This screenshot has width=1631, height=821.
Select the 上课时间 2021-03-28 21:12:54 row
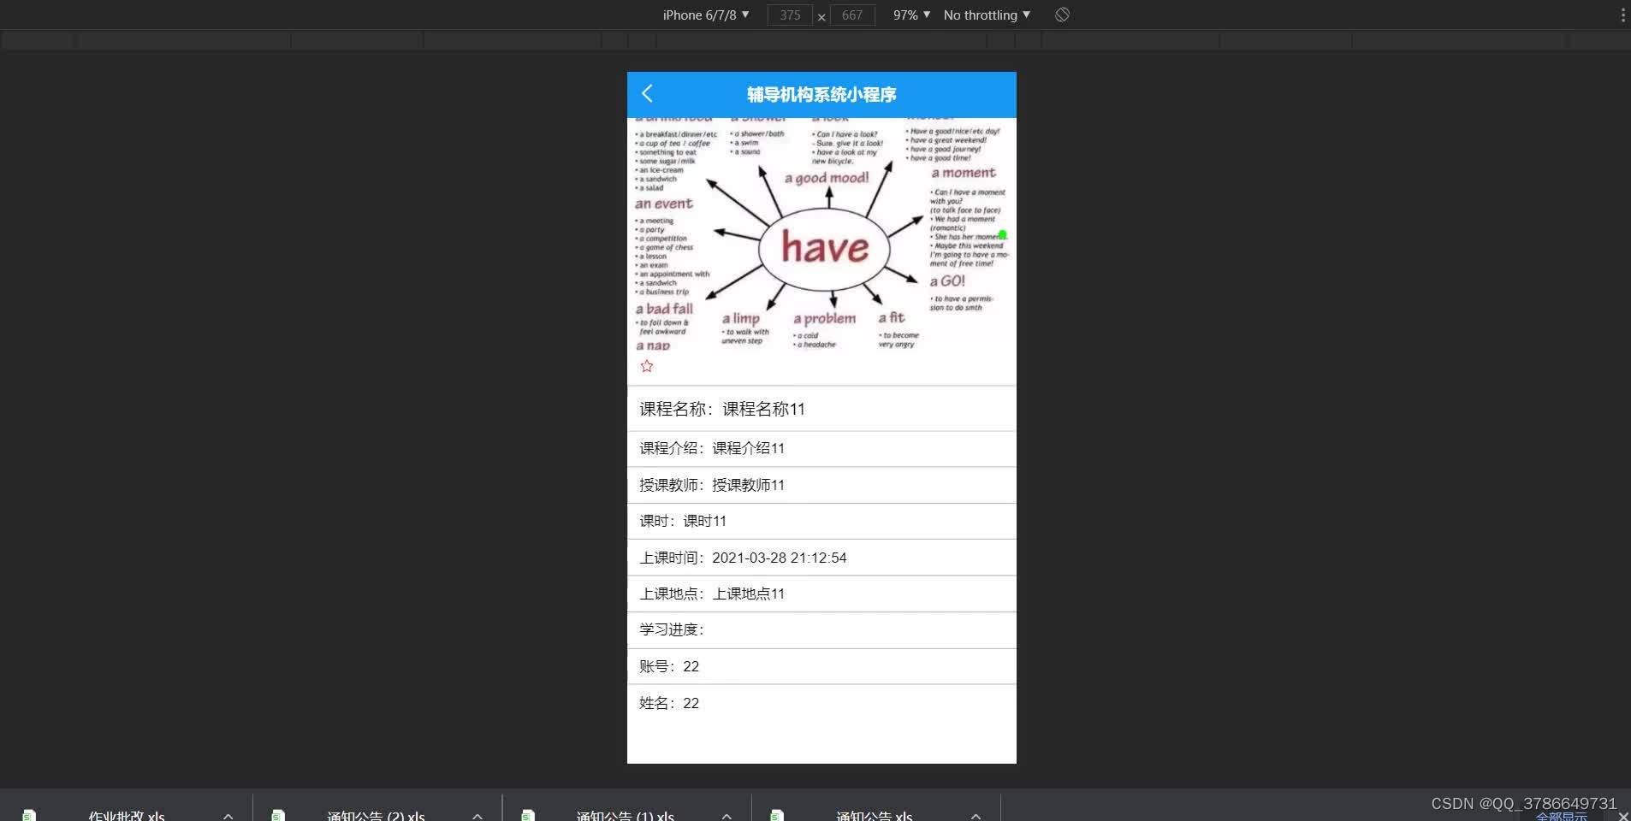821,558
